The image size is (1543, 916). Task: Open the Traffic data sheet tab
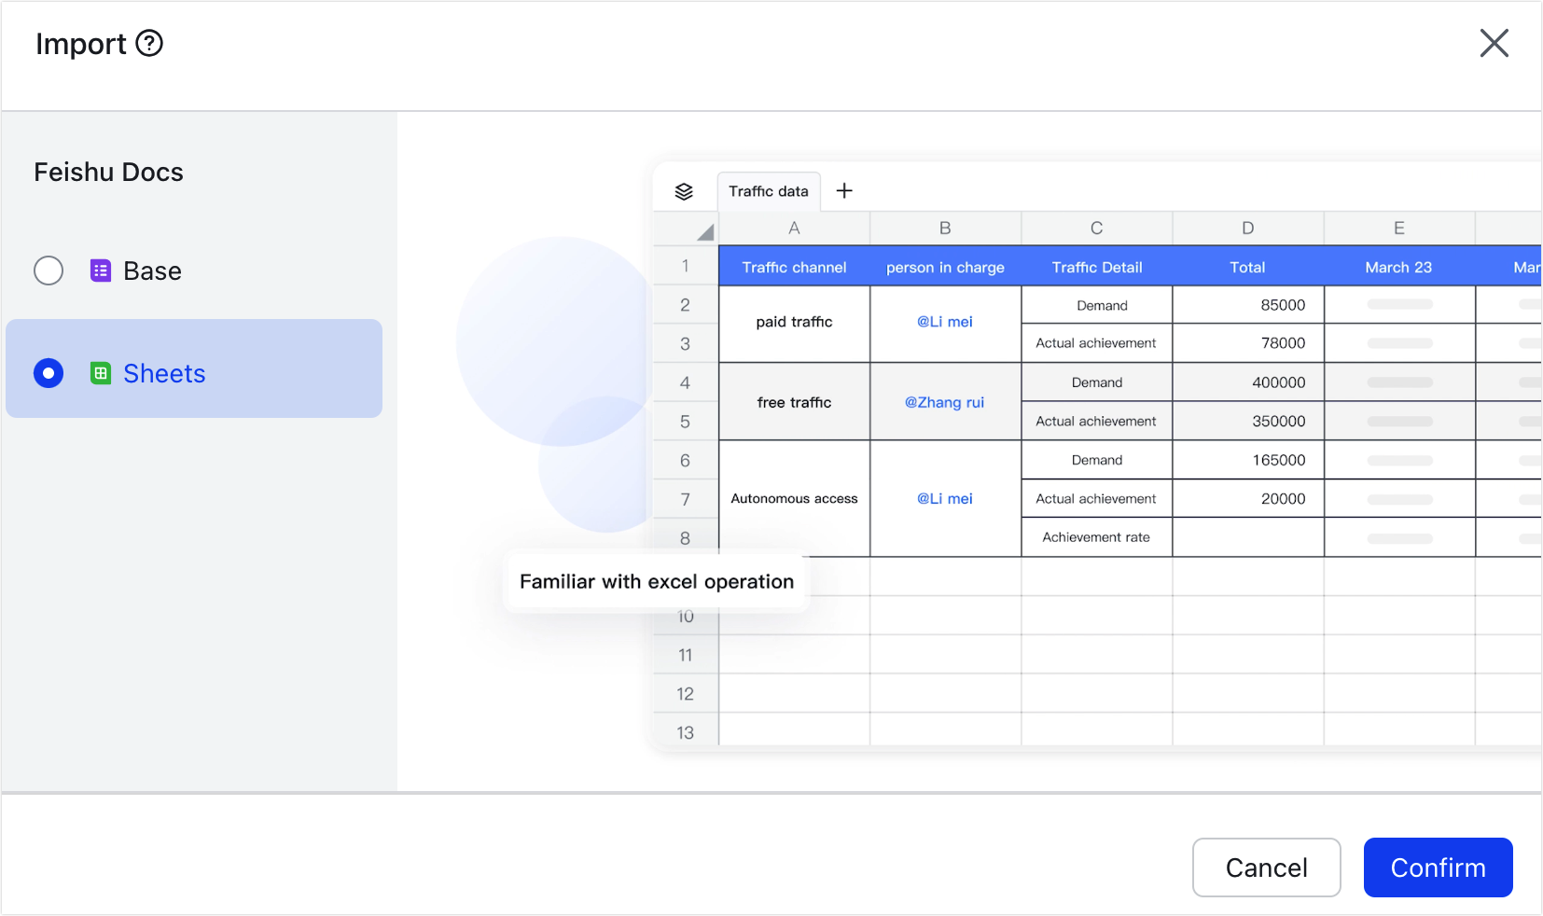click(x=768, y=191)
